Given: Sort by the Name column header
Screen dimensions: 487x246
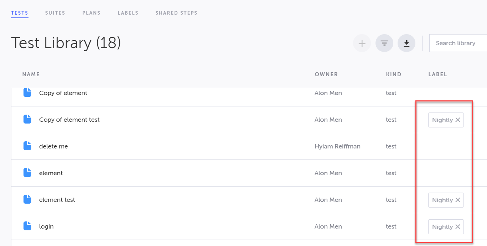Looking at the screenshot, I should pyautogui.click(x=31, y=74).
